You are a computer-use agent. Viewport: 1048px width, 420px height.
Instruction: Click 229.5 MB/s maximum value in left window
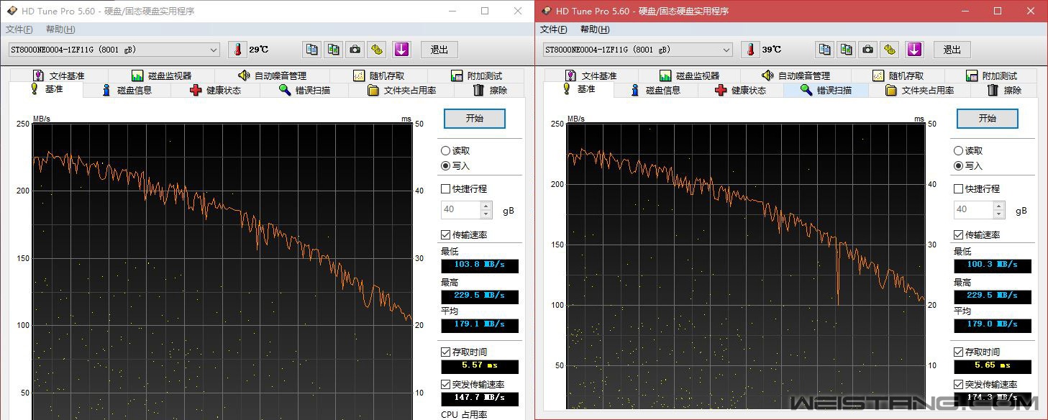[x=480, y=296]
